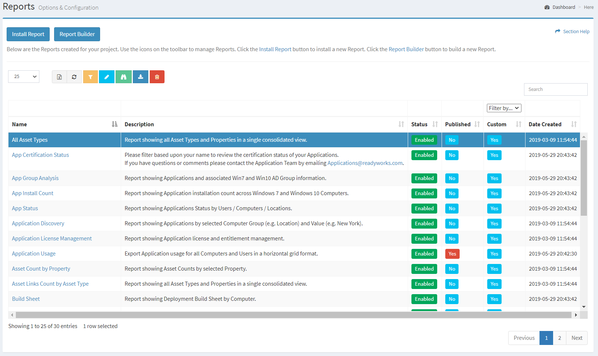Open the orange filter funnel tool

click(x=91, y=77)
